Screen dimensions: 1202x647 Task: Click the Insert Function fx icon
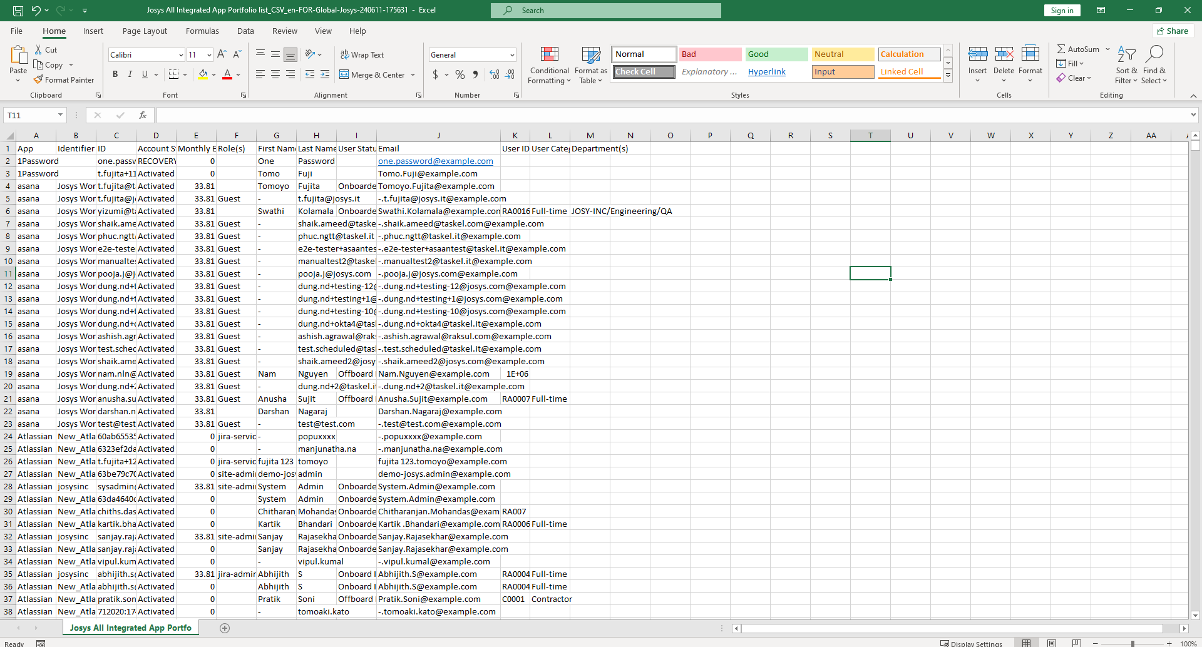coord(143,115)
